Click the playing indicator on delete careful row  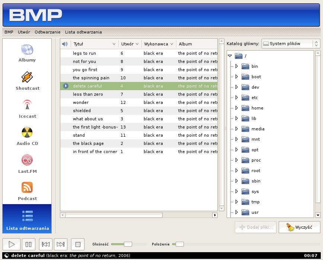tap(65, 86)
